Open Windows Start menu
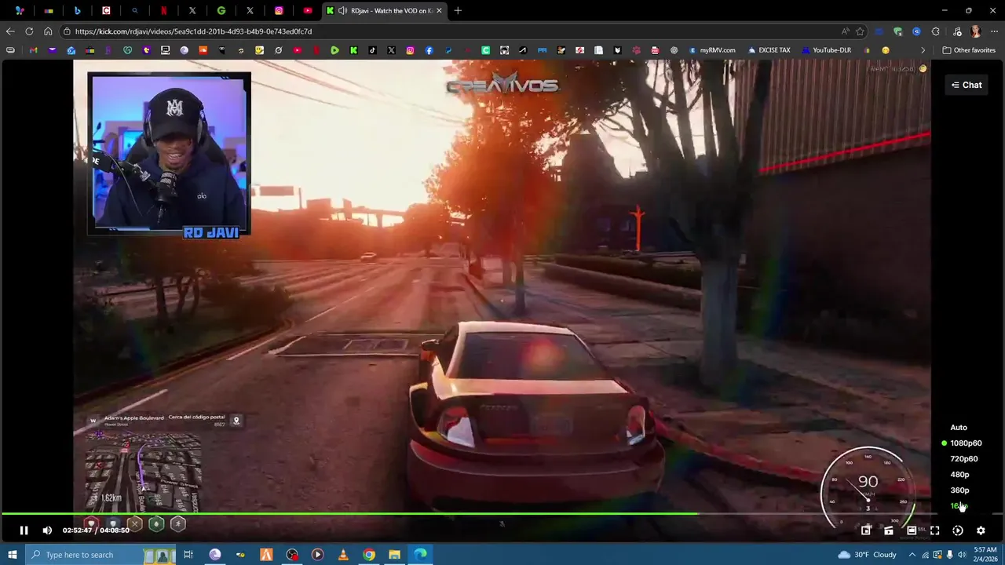The height and width of the screenshot is (565, 1005). pos(12,555)
